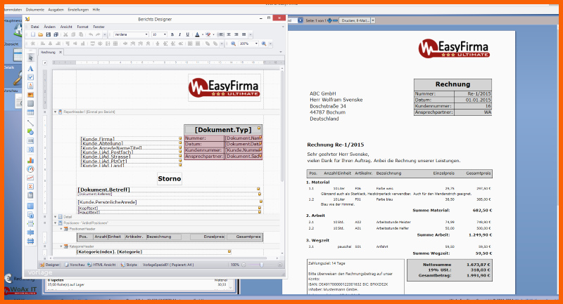Switch to Vorschau view
This screenshot has height=304, width=563.
tap(73, 265)
